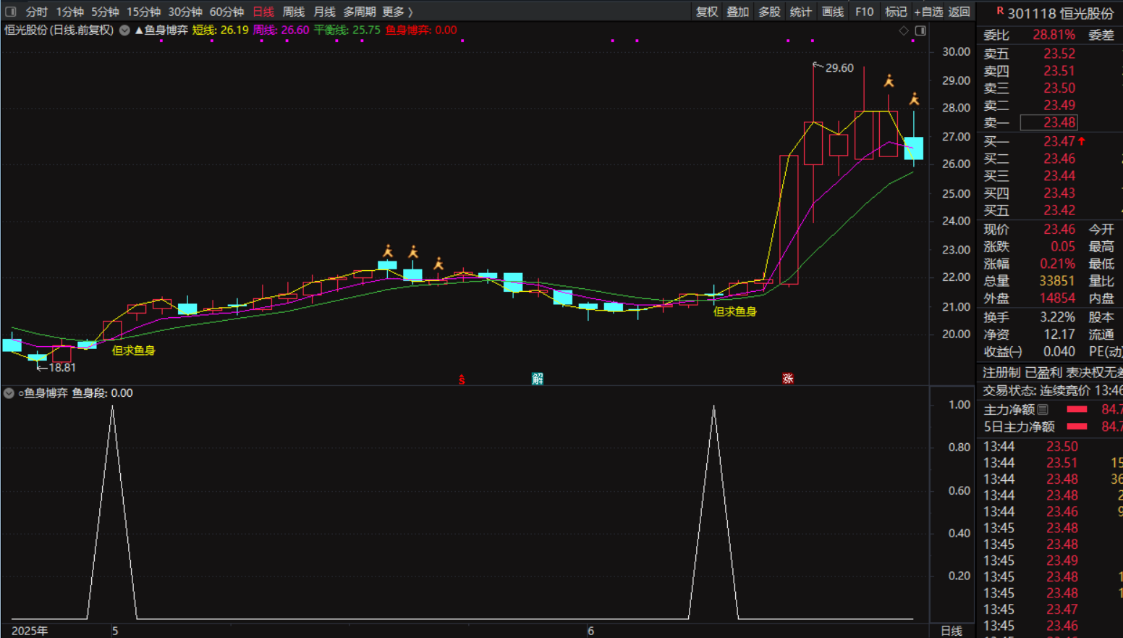This screenshot has width=1123, height=638.
Task: Toggle the ▲鱼身博弈 indicator label
Action: click(161, 30)
